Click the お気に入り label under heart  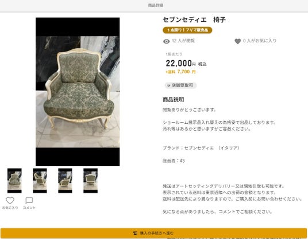(10, 207)
